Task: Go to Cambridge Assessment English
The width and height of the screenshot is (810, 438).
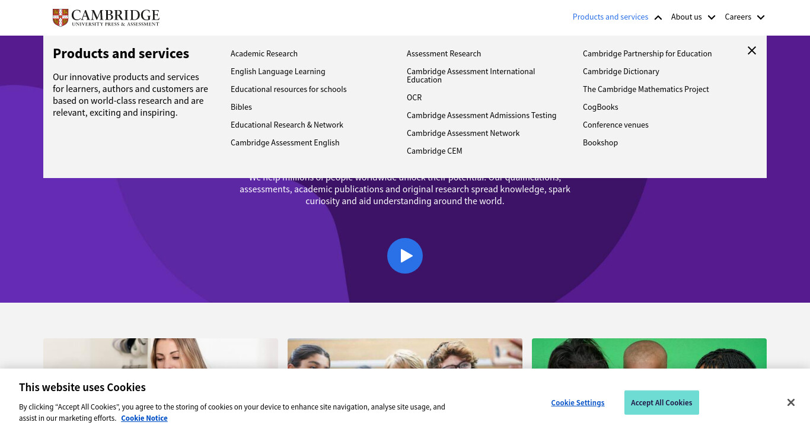Action: pyautogui.click(x=285, y=142)
